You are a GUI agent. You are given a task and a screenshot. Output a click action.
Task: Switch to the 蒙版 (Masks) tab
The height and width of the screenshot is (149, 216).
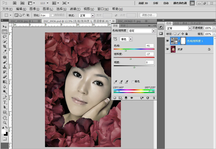pos(123,26)
